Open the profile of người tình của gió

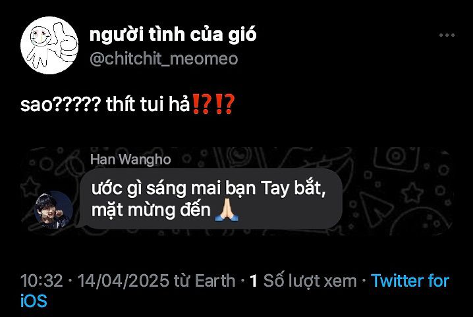pos(173,34)
